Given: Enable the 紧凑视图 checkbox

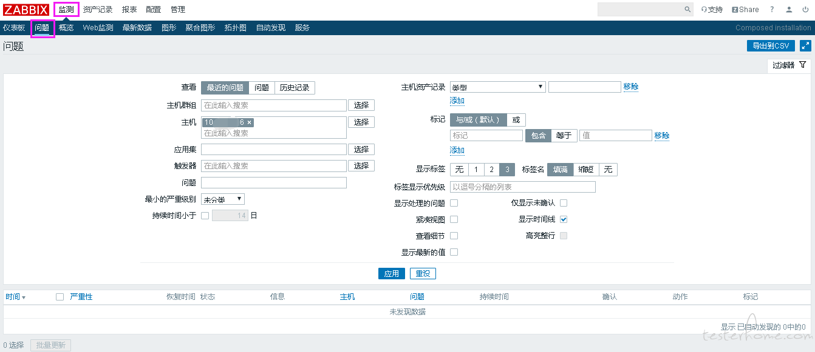Looking at the screenshot, I should (454, 219).
